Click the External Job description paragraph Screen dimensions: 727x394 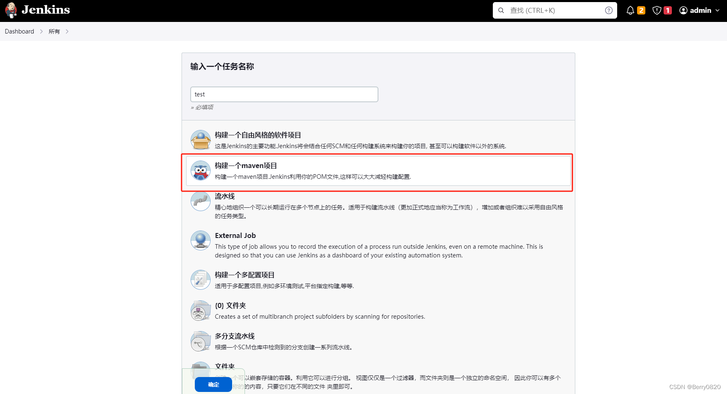coord(380,251)
